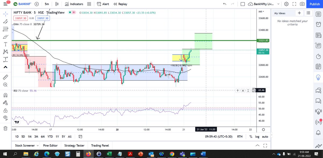323x158 pixels.
Task: Open the main hamburger menu
Action: click(5, 4)
